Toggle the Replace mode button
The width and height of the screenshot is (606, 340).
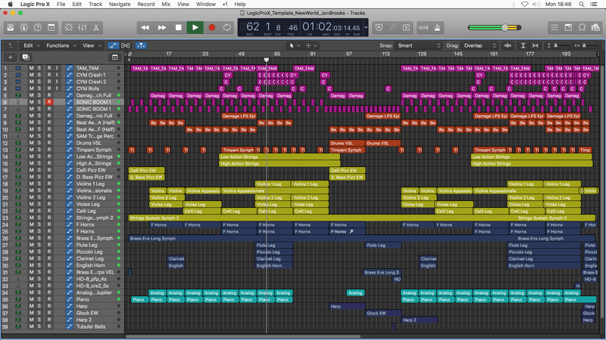pos(379,28)
